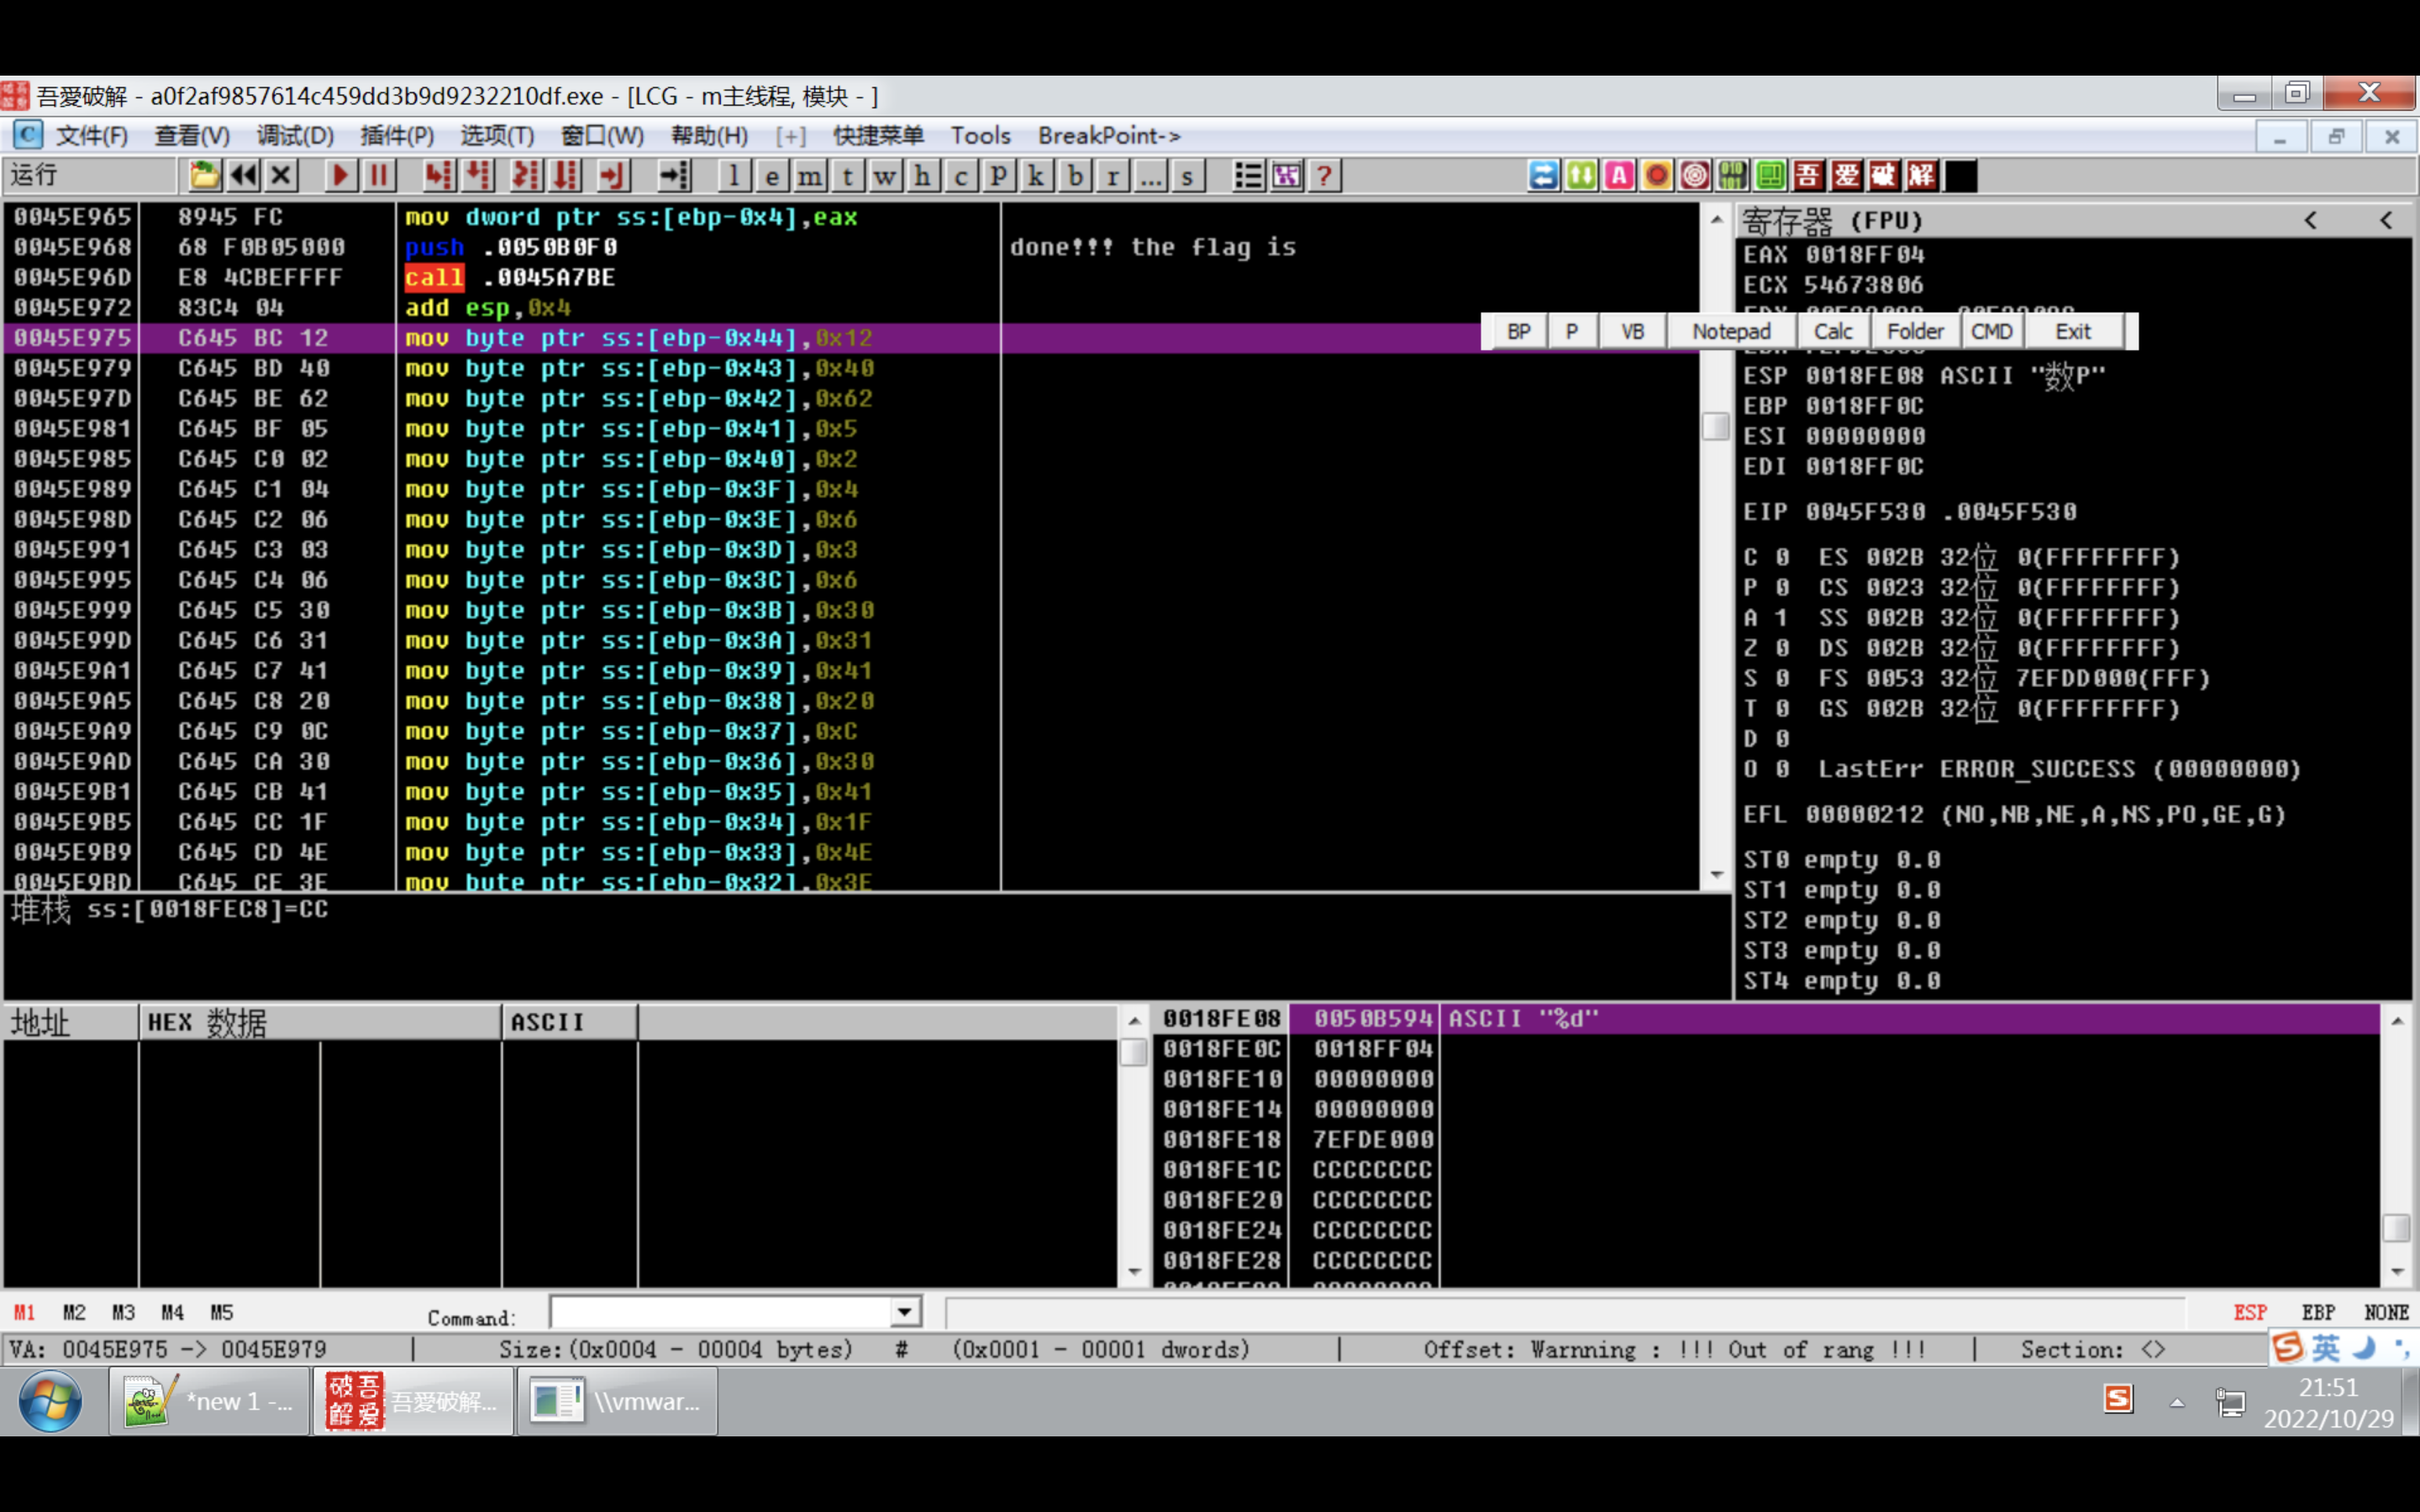
Task: Open the *new 1 Notepad++ taskbar item
Action: (x=209, y=1401)
